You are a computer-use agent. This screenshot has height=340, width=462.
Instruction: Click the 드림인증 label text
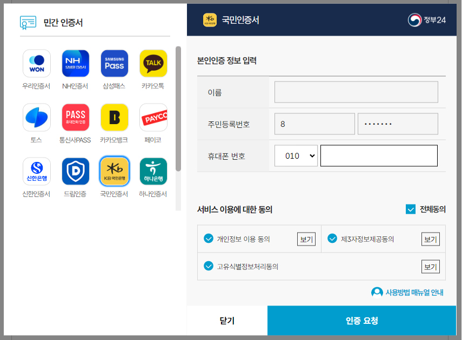click(75, 194)
